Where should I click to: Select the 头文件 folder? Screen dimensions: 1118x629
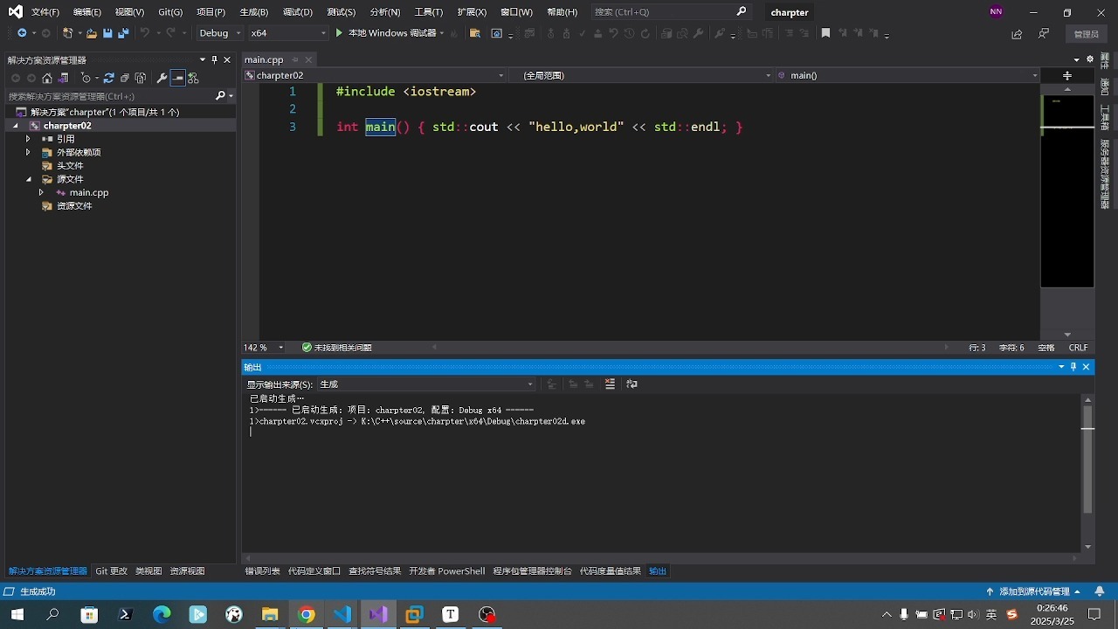coord(70,166)
